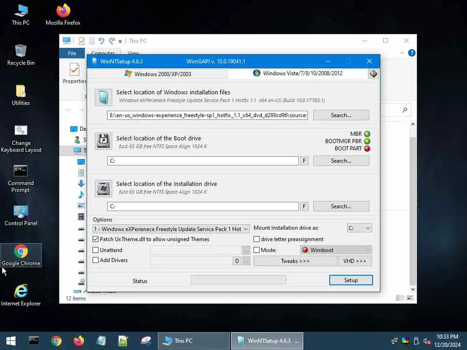Viewport: 467px width, 350px height.
Task: Open Internet Explorer desktop icon
Action: pos(21,295)
